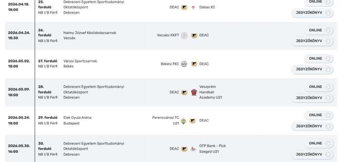
Task: Click the DEAC logo in the 30. forduló row
Action: [x=184, y=149]
